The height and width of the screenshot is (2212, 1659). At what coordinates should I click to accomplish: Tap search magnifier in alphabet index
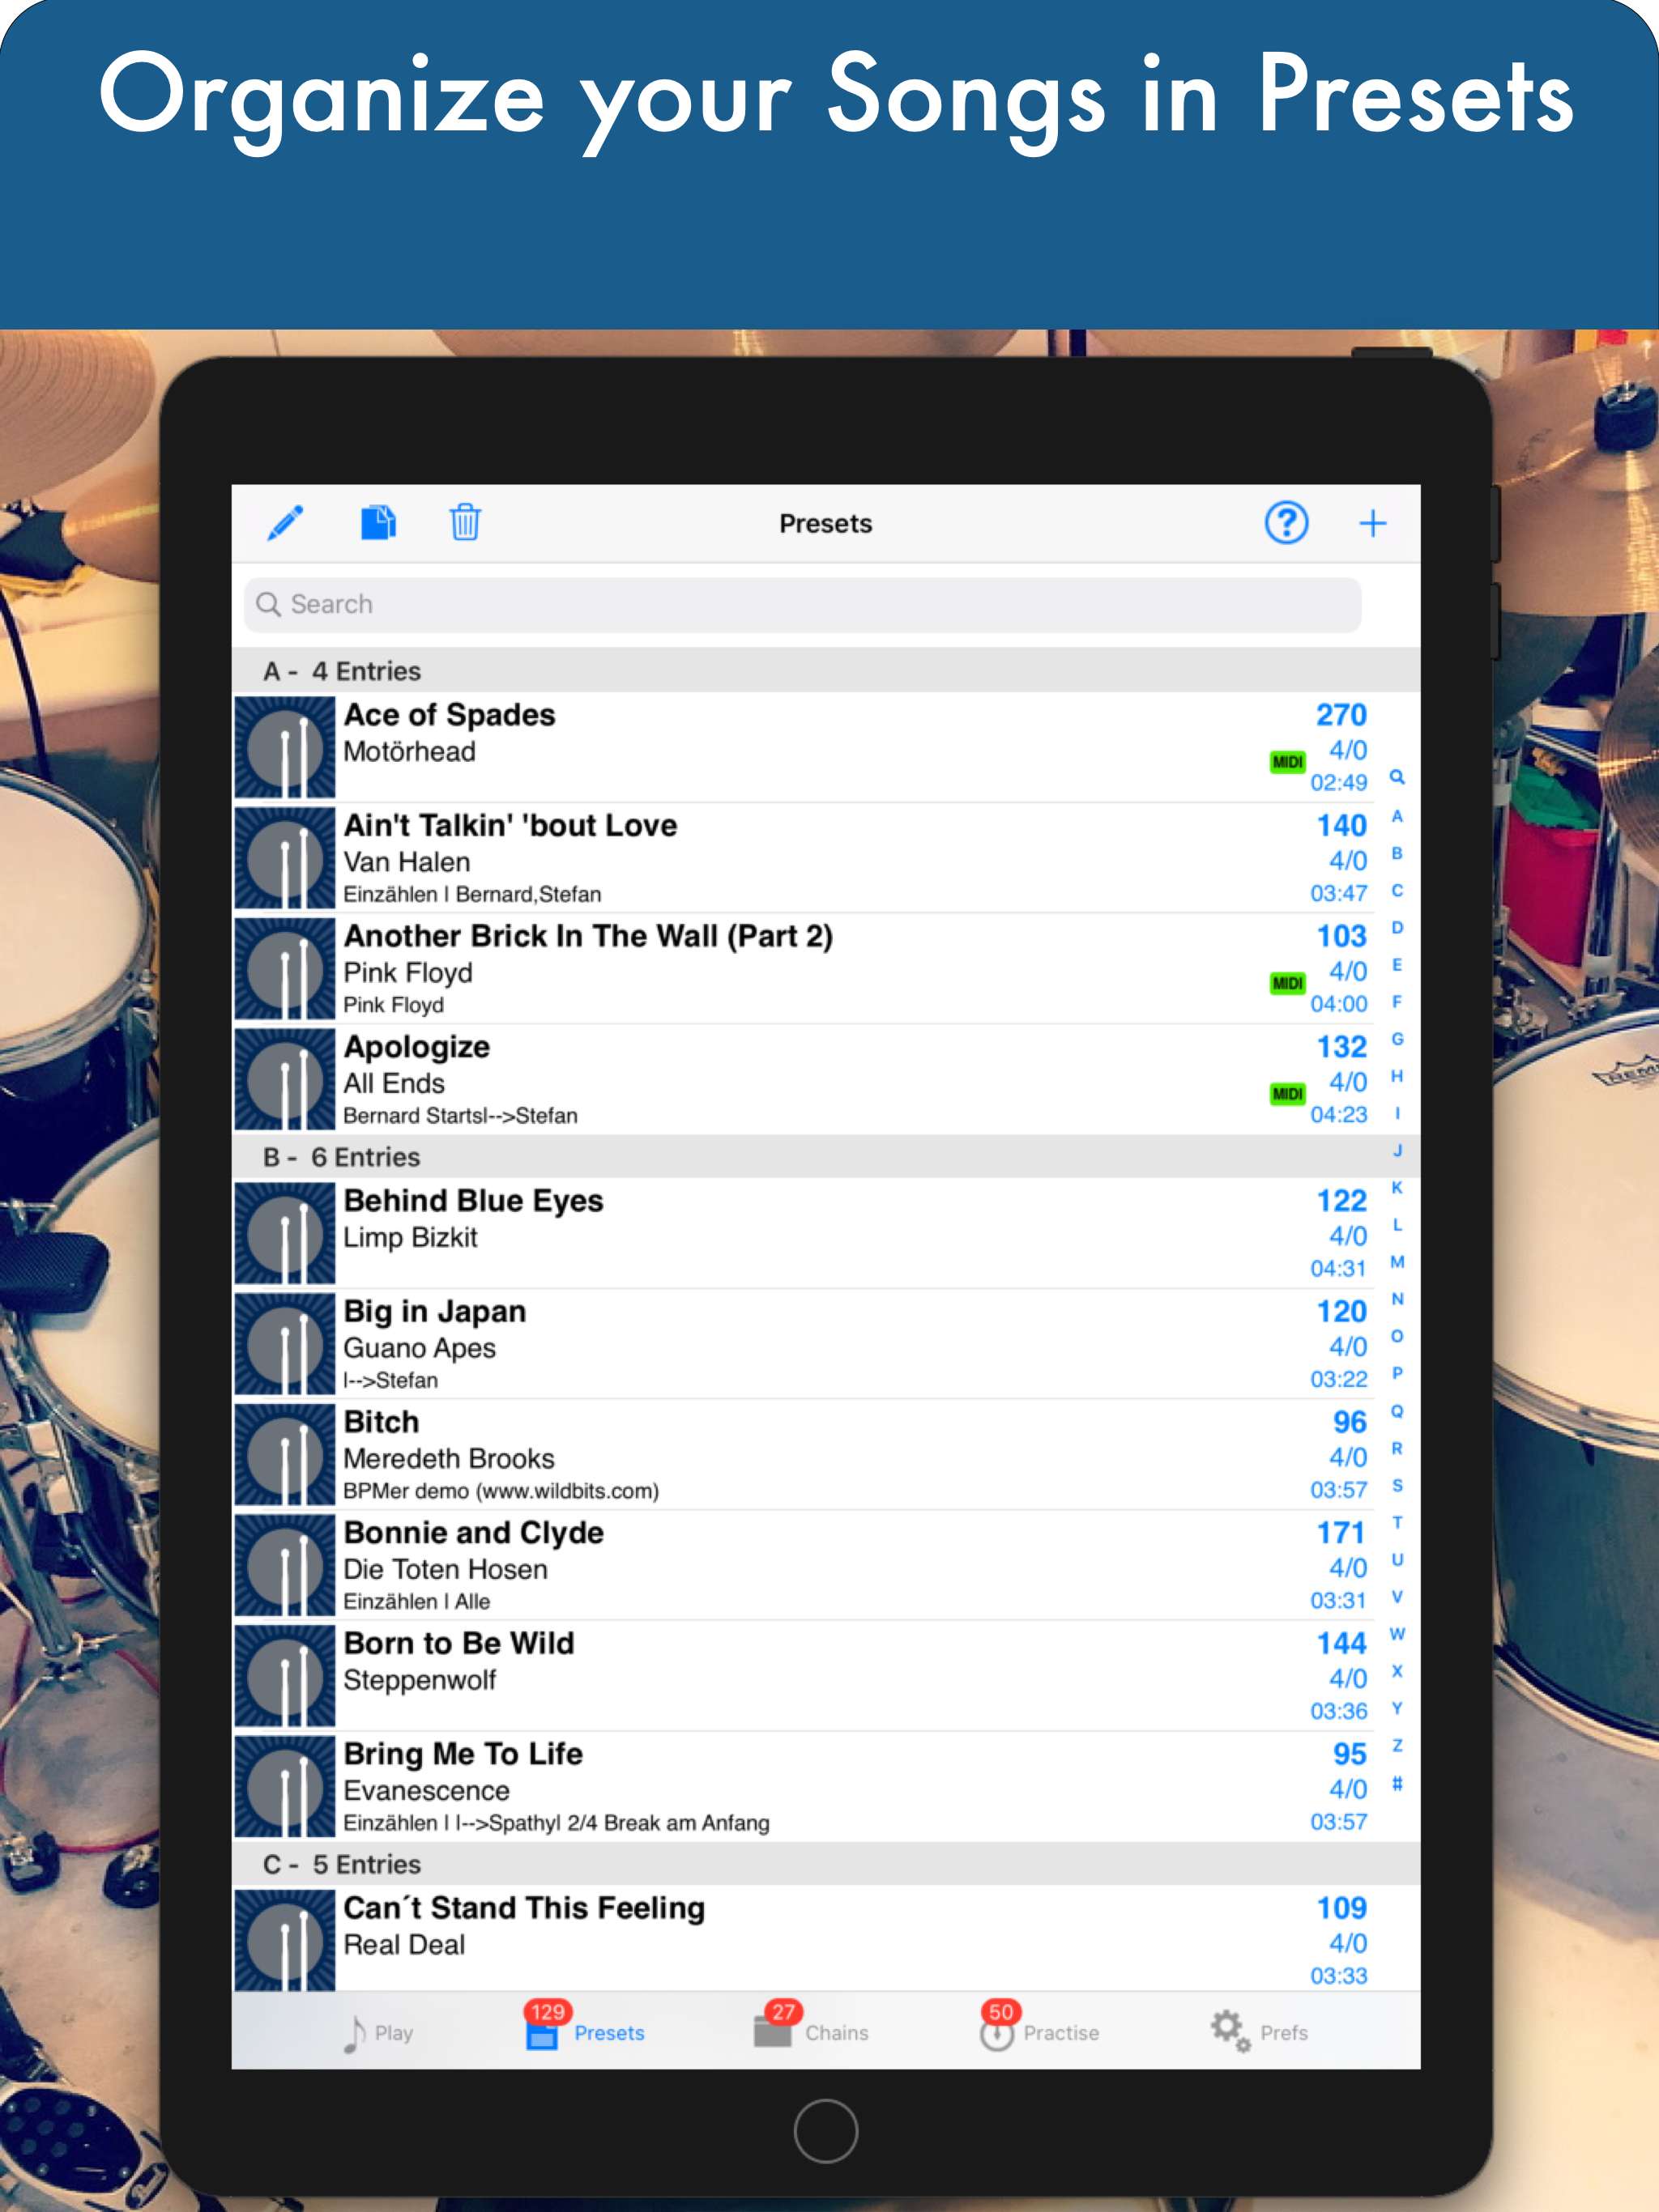(x=1397, y=777)
